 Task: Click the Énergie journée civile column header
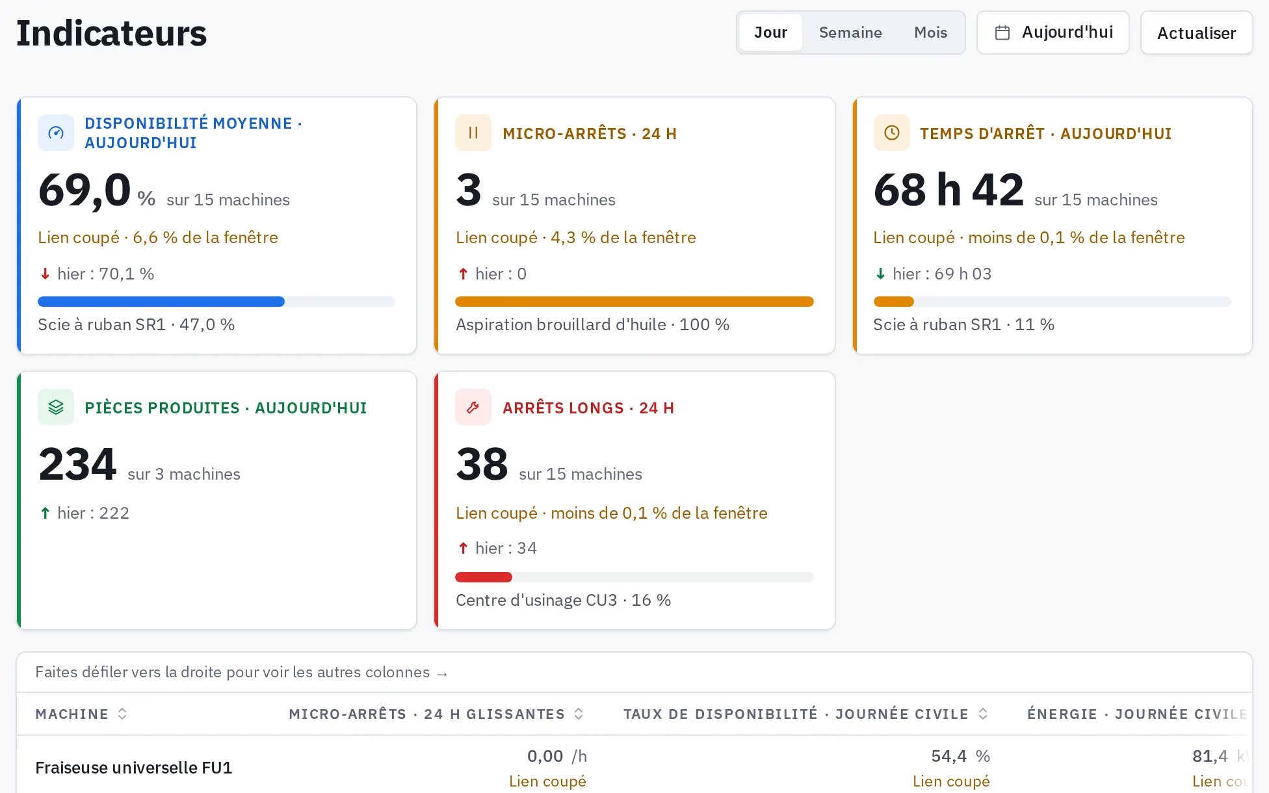1137,714
